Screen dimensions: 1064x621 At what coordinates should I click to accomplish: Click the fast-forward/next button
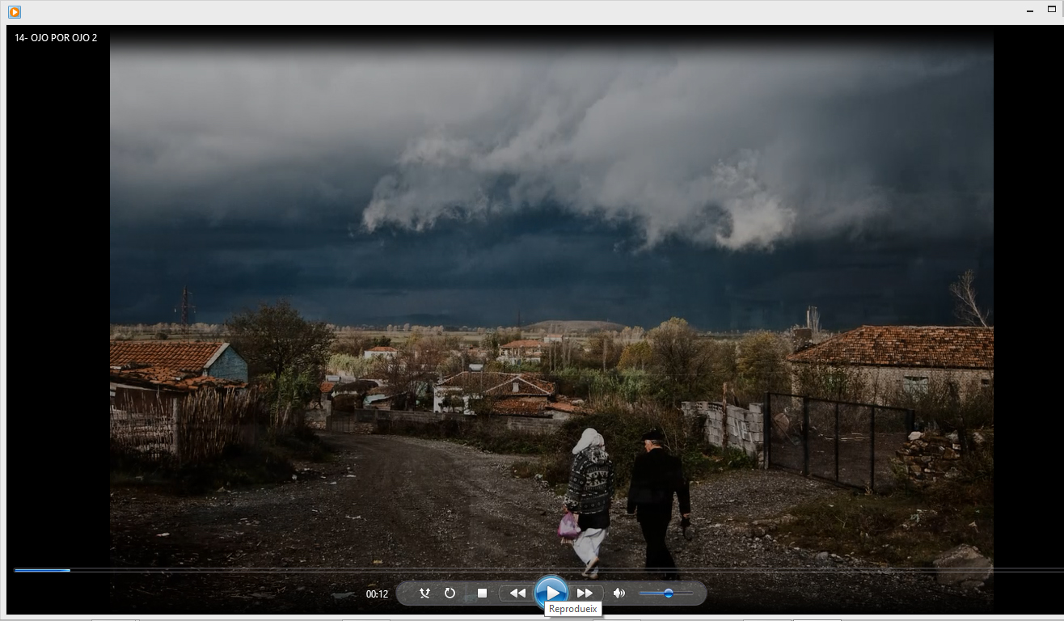(x=585, y=594)
